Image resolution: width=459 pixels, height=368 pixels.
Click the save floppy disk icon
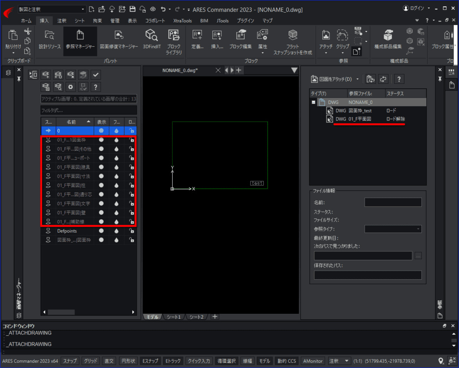pyautogui.click(x=132, y=9)
